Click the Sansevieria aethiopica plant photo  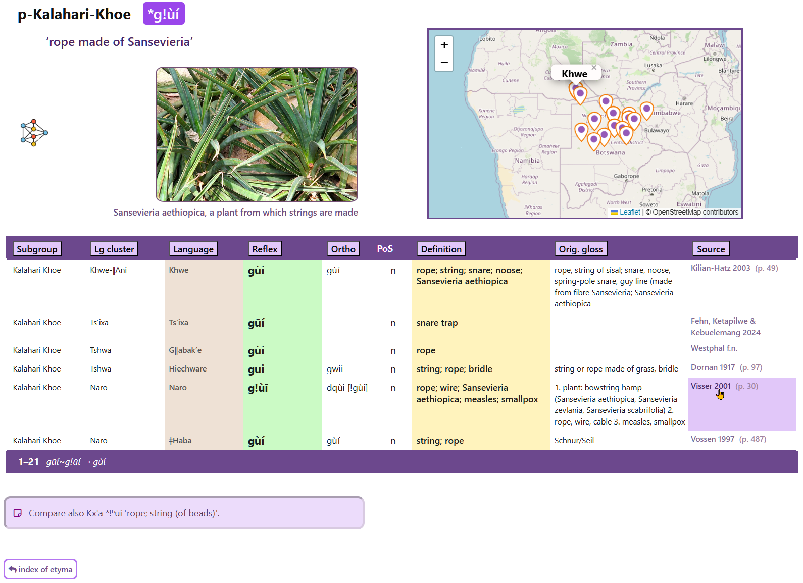(x=257, y=134)
